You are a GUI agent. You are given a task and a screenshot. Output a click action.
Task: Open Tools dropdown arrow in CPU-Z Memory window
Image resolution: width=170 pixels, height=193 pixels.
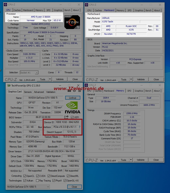click(x=131, y=160)
